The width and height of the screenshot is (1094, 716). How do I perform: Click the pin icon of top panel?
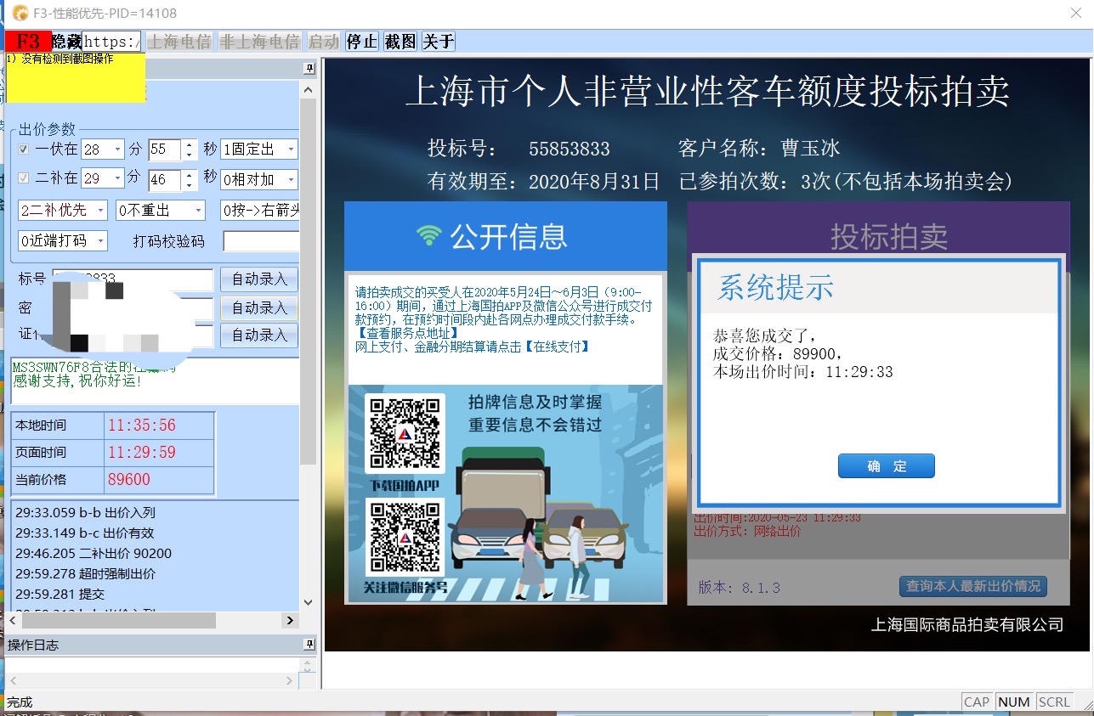click(309, 68)
